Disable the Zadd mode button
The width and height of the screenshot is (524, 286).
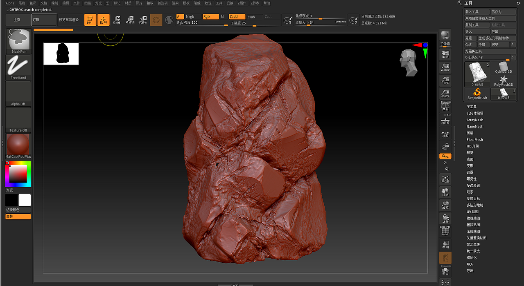237,17
